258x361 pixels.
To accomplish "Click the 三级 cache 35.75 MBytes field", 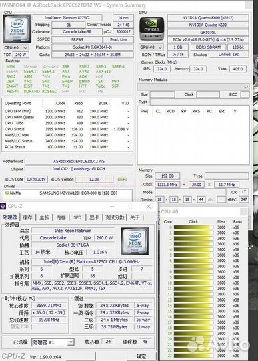I will click(114, 327).
